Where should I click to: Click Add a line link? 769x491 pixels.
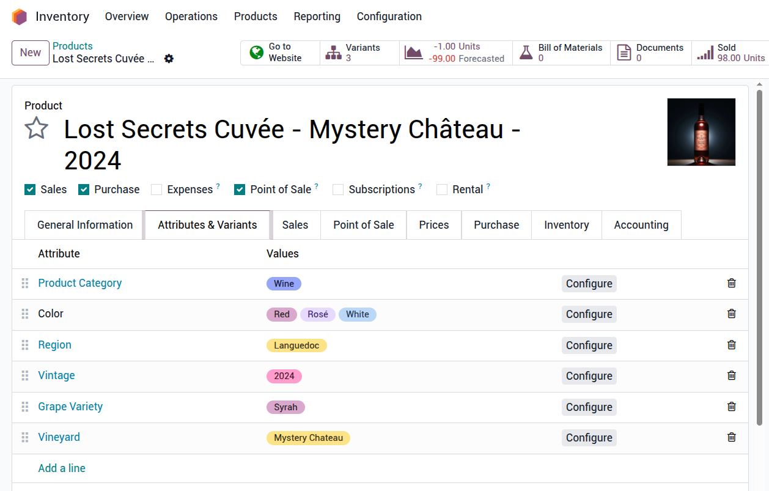(62, 468)
